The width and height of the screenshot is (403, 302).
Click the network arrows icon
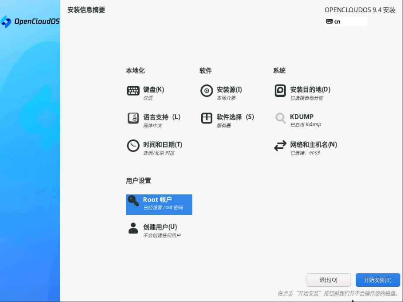(280, 146)
